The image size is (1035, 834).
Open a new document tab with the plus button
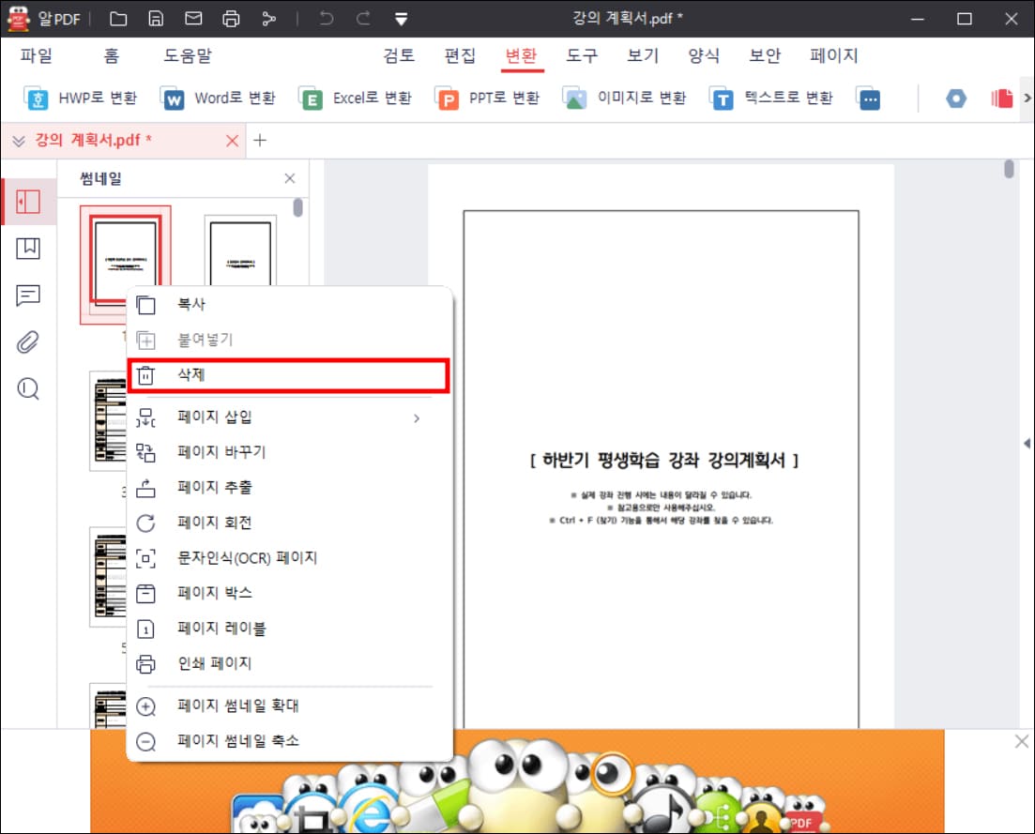click(260, 141)
